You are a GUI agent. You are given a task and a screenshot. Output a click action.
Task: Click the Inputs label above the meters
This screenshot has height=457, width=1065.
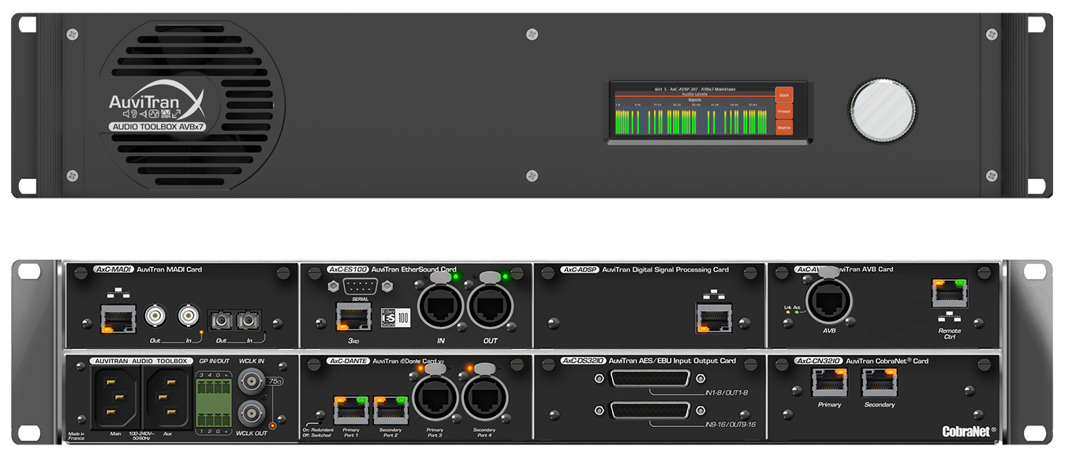(694, 99)
